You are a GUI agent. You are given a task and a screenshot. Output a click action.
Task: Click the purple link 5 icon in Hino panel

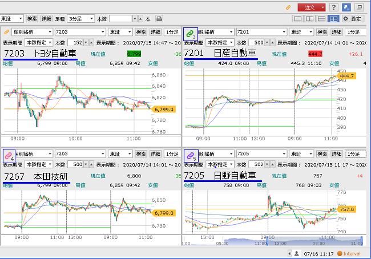tap(191, 156)
